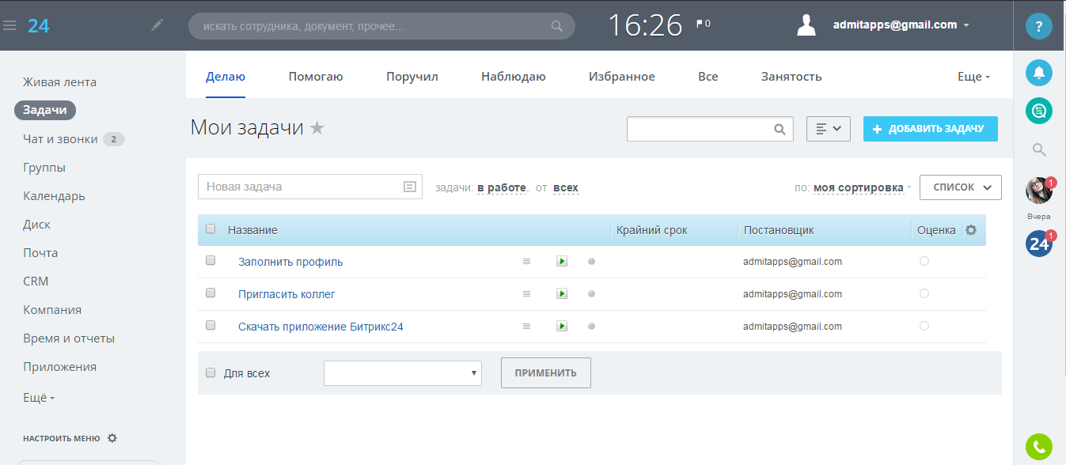Click the green phone call icon

click(x=1039, y=447)
